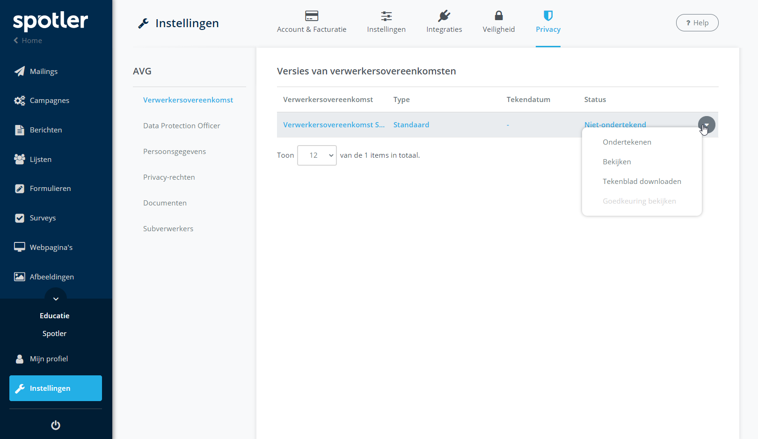Select the Lijsten icon

40,159
